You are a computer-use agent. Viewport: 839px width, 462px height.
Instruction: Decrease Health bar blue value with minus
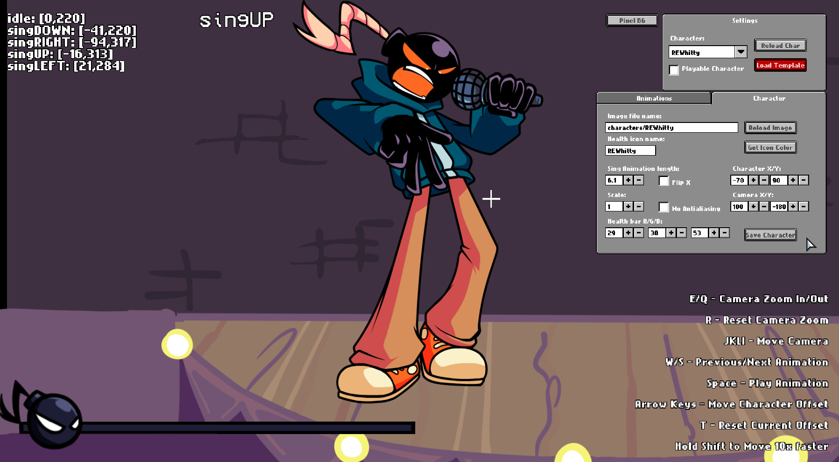click(x=725, y=233)
